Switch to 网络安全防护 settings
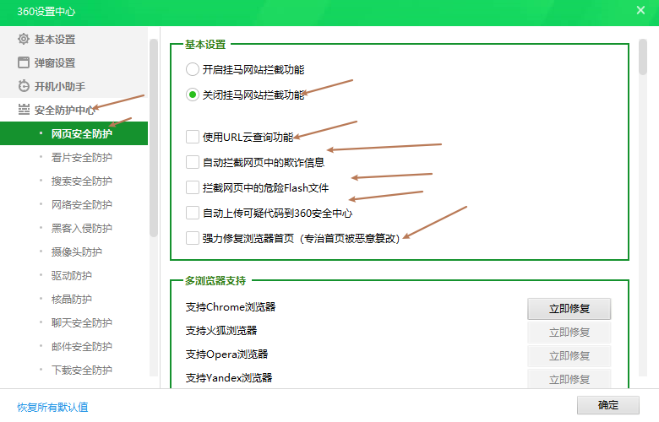Screen dimensions: 659x422 click(82, 204)
